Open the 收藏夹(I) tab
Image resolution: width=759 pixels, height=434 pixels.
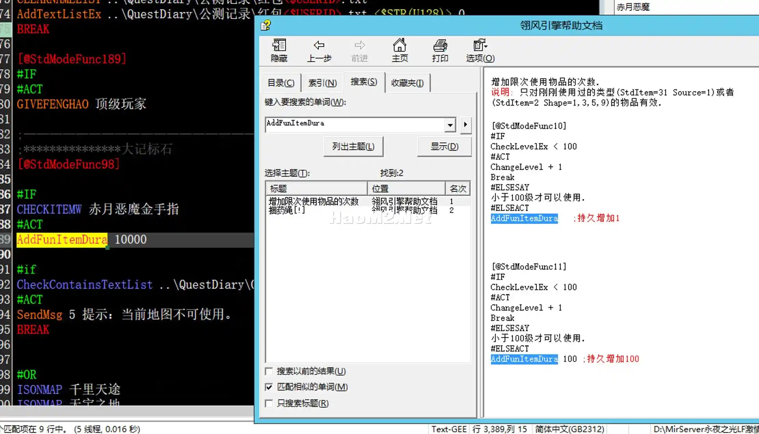tap(407, 83)
